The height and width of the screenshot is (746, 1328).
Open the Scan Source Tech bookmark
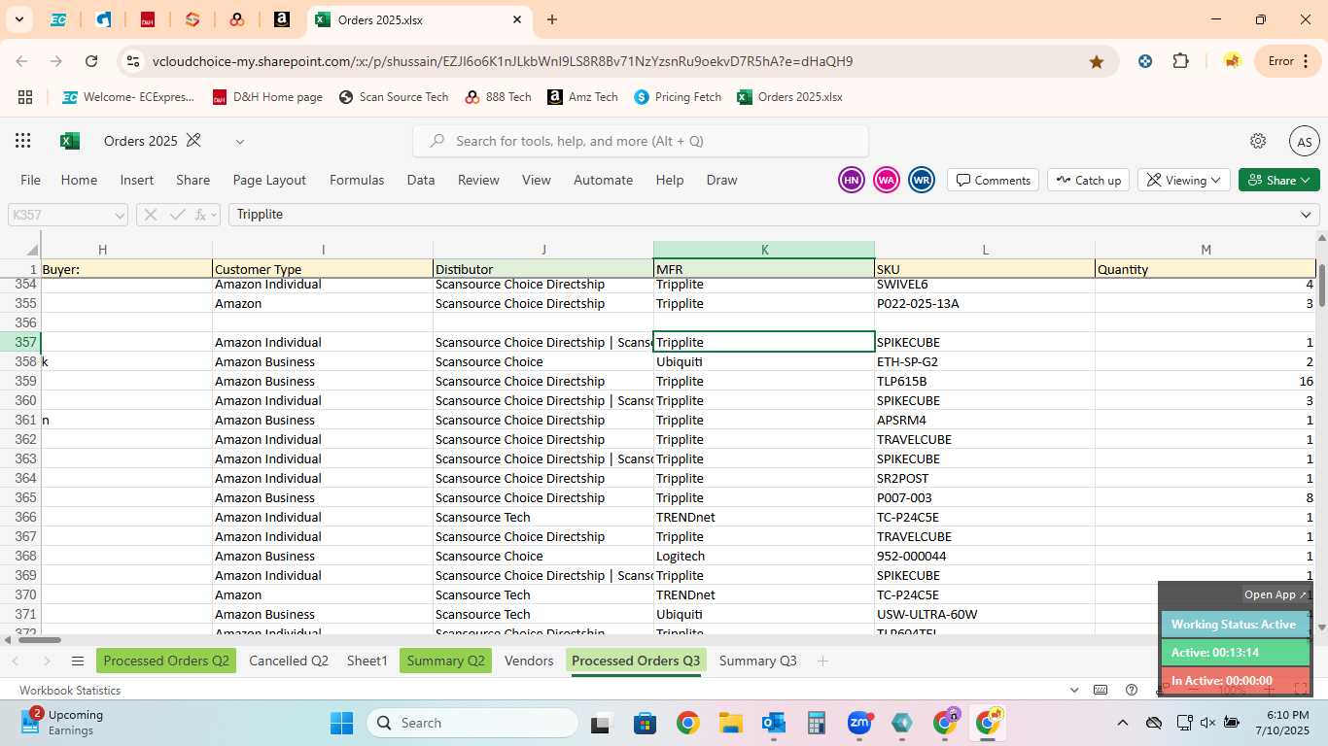tap(393, 97)
